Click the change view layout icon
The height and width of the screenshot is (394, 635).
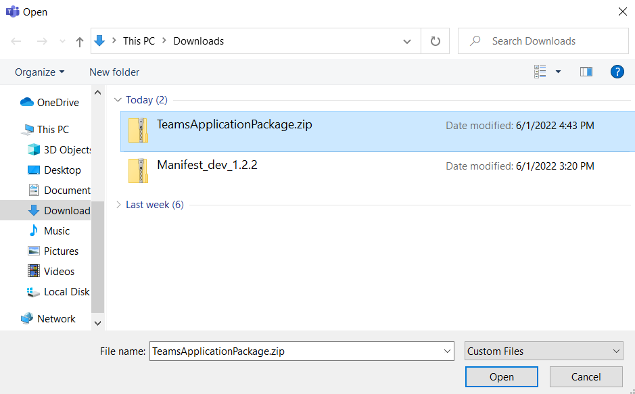pyautogui.click(x=540, y=72)
